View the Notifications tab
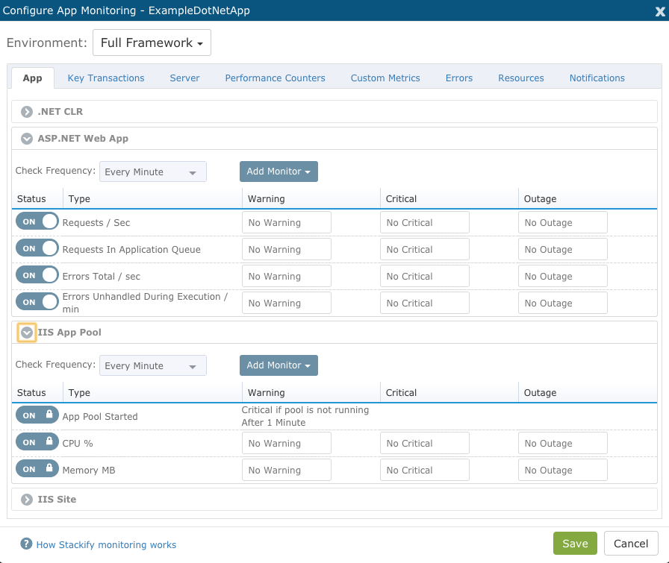Viewport: 669px width, 563px height. click(x=597, y=78)
